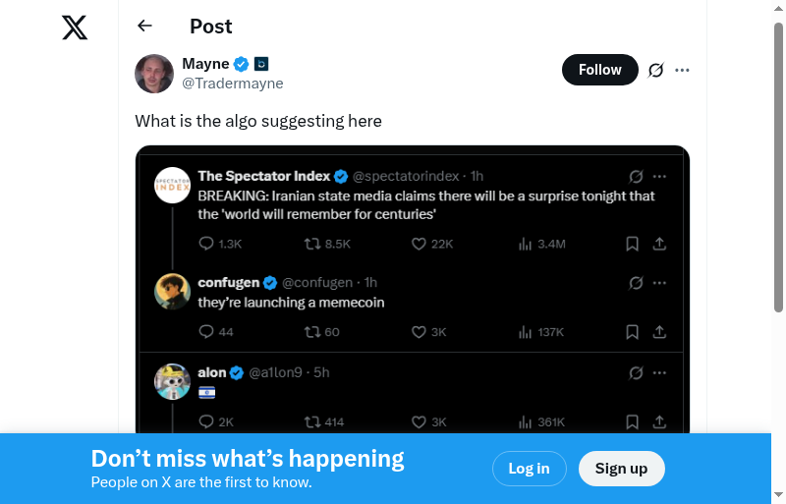Screen dimensions: 786x504
Task: Open three-dot menu on confugen's tweet
Action: (660, 283)
